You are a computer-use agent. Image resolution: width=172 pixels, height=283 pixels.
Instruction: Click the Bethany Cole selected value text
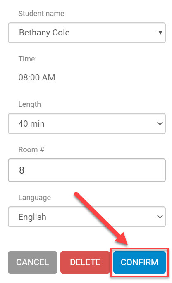point(44,33)
